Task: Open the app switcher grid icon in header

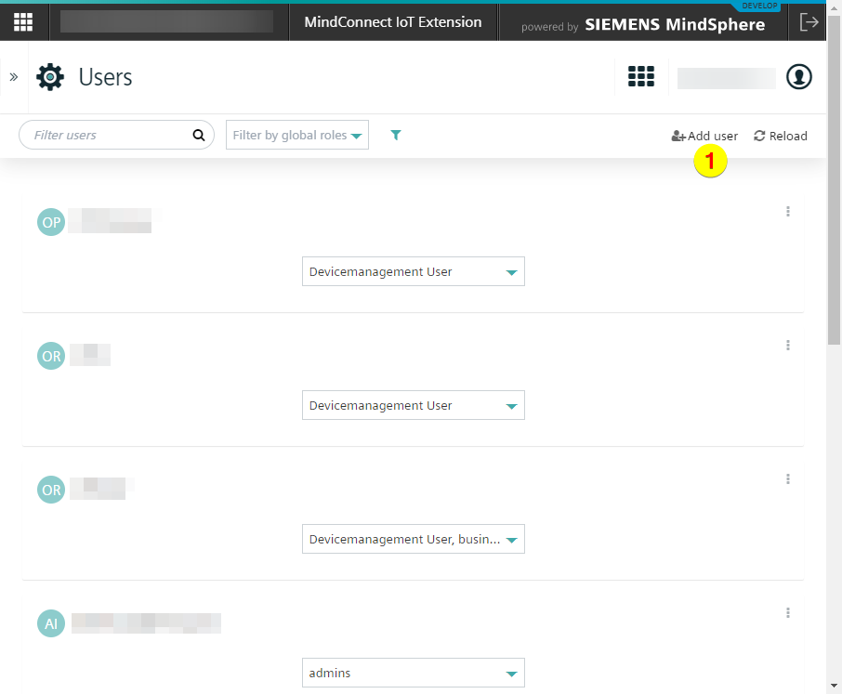Action: coord(641,77)
